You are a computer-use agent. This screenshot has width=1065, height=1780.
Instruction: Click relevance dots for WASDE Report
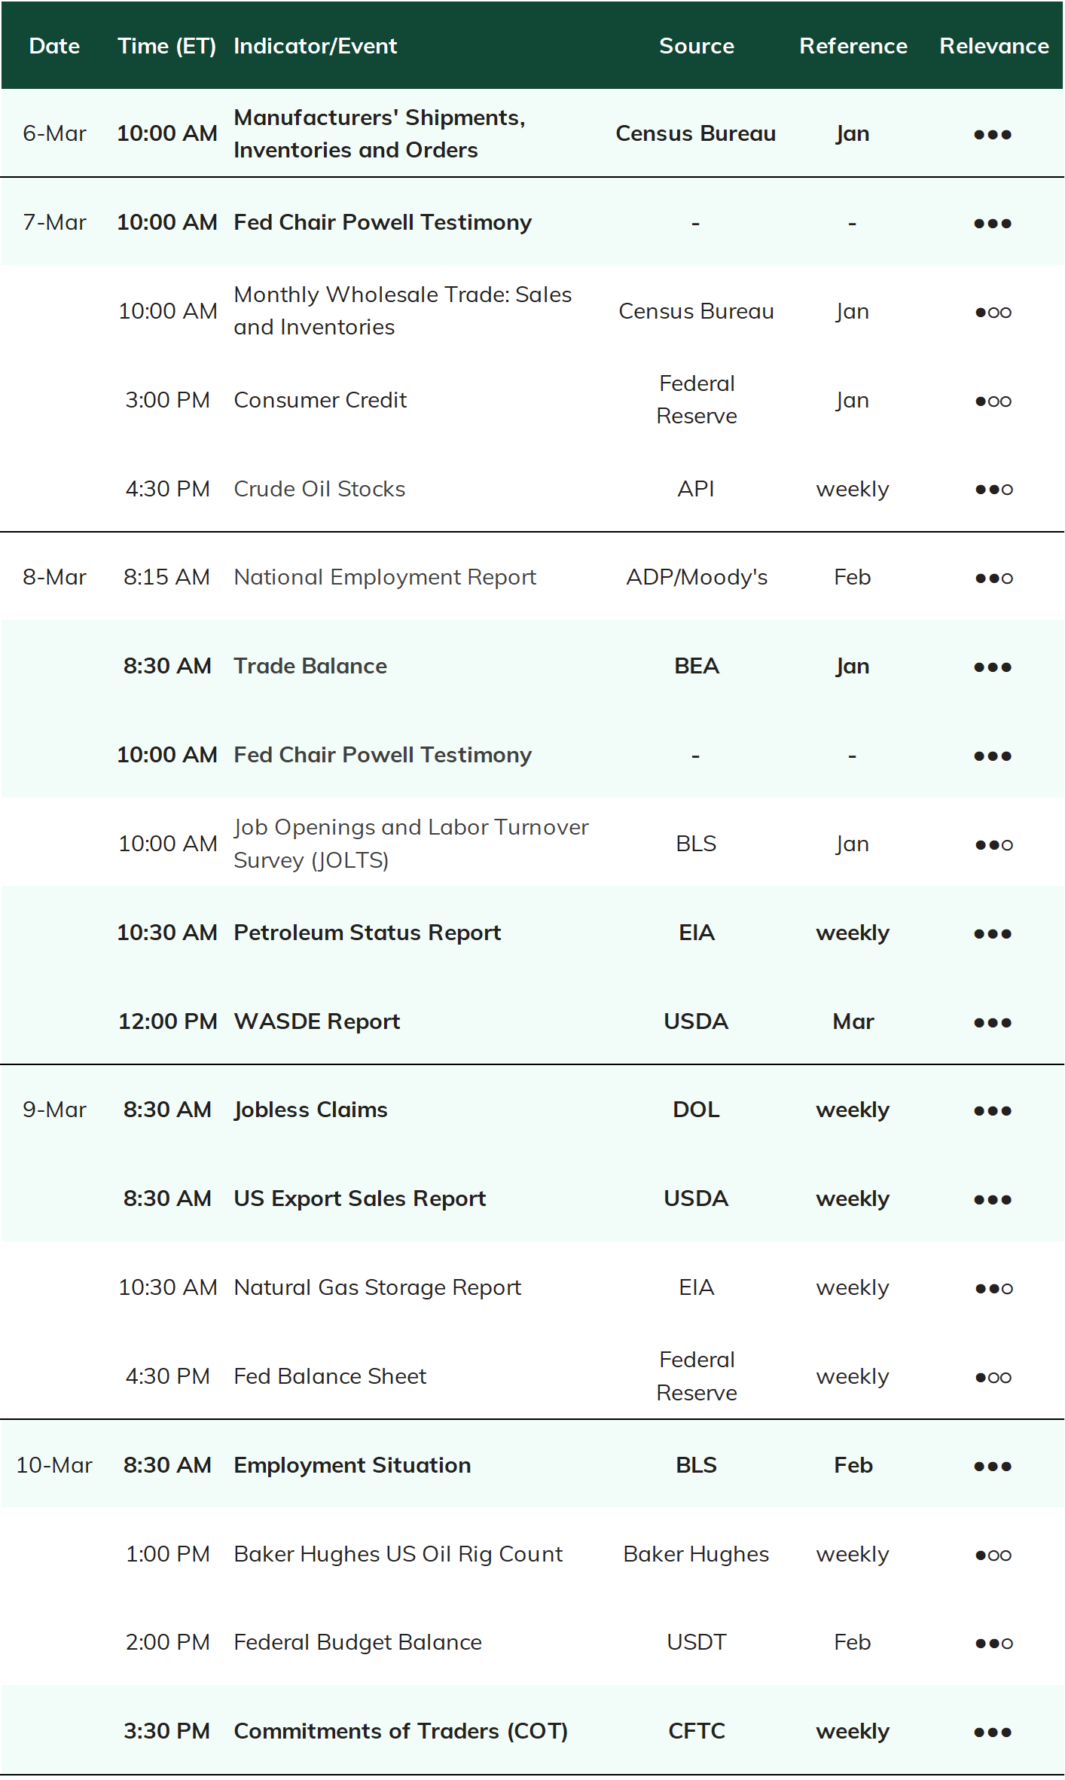993,1022
